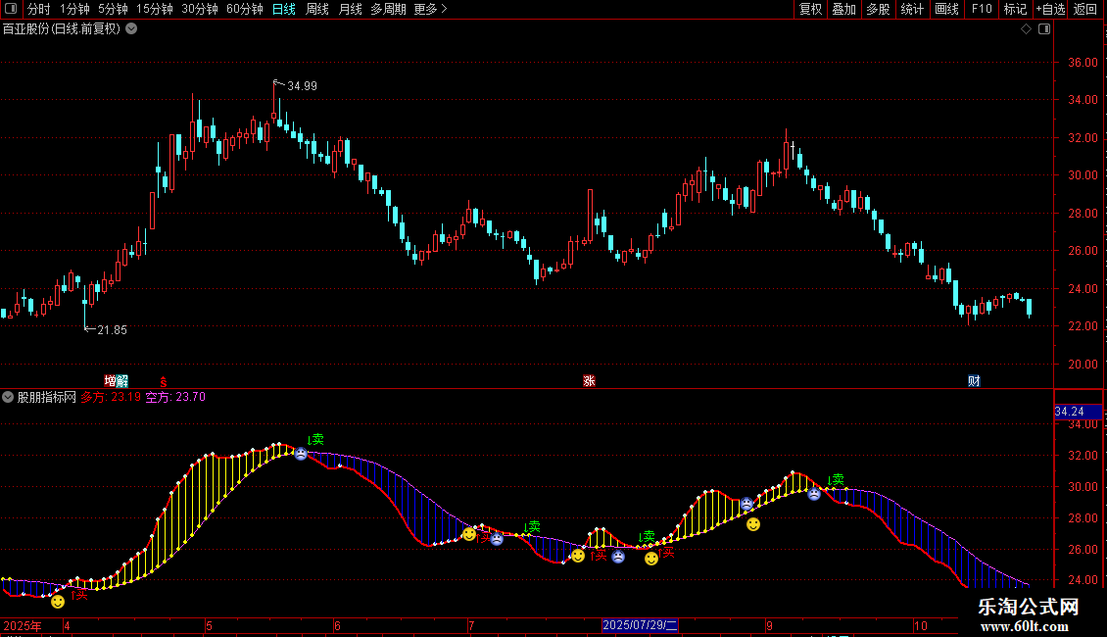Viewport: 1107px width, 637px height.
Task: Click the 增 marker icon below the chart
Action: [111, 380]
